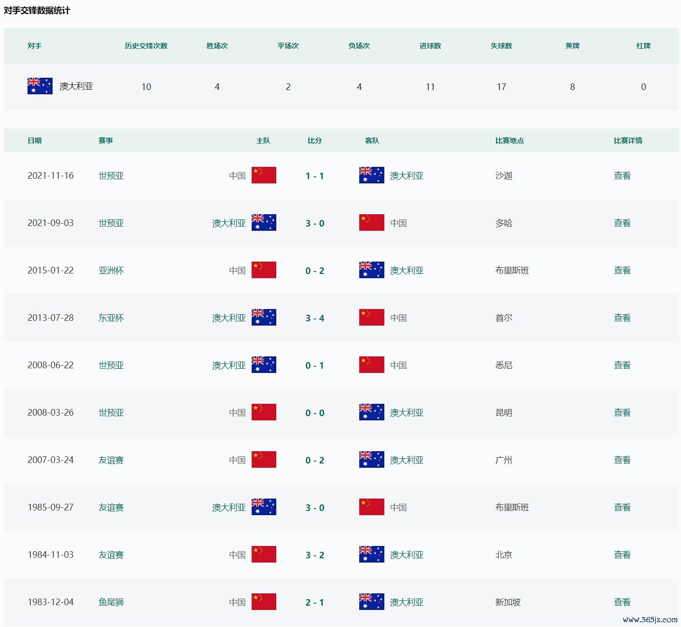The width and height of the screenshot is (681, 627).
Task: Click 东亚杯 competition link
Action: [111, 318]
